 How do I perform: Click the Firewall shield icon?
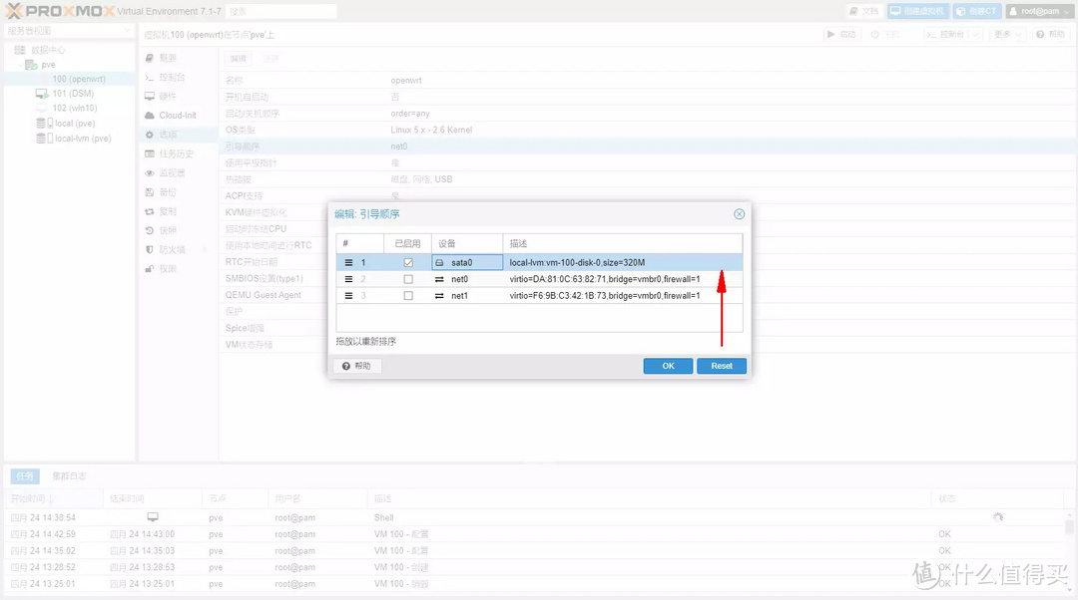pos(149,250)
